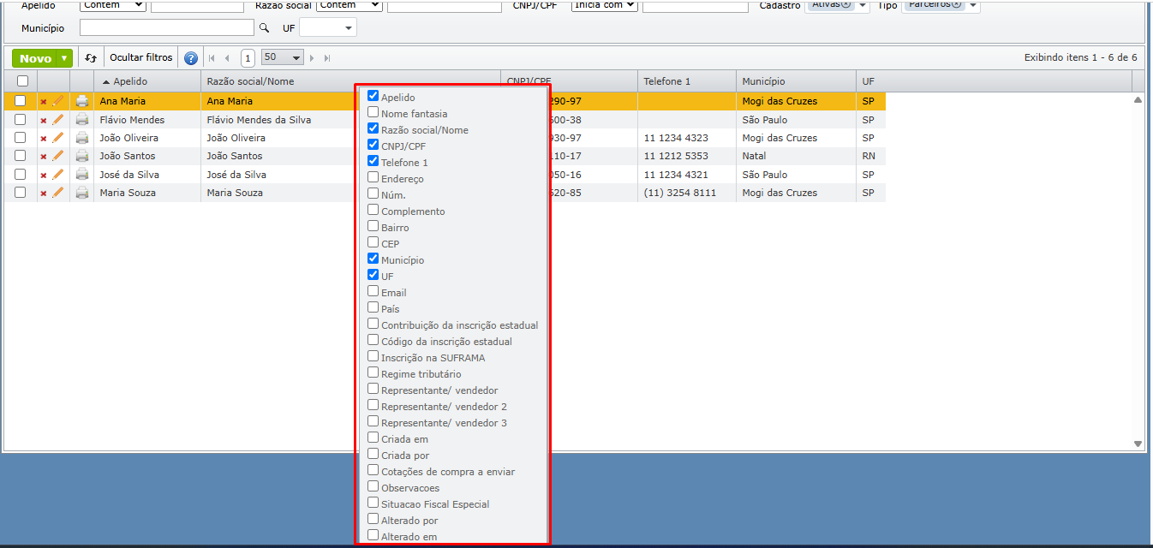
Task: Sort by UF column header
Action: [x=994, y=81]
